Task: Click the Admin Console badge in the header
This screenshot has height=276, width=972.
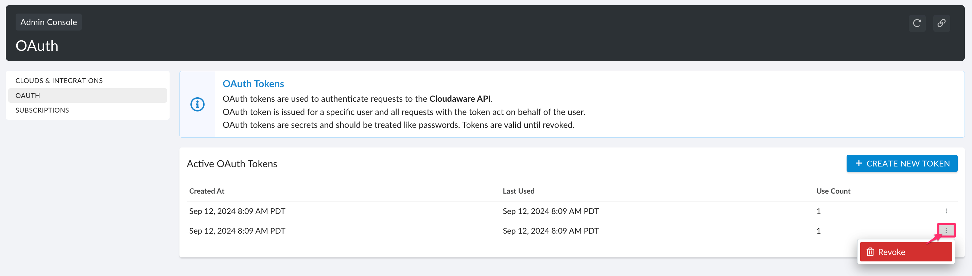Action: point(48,22)
